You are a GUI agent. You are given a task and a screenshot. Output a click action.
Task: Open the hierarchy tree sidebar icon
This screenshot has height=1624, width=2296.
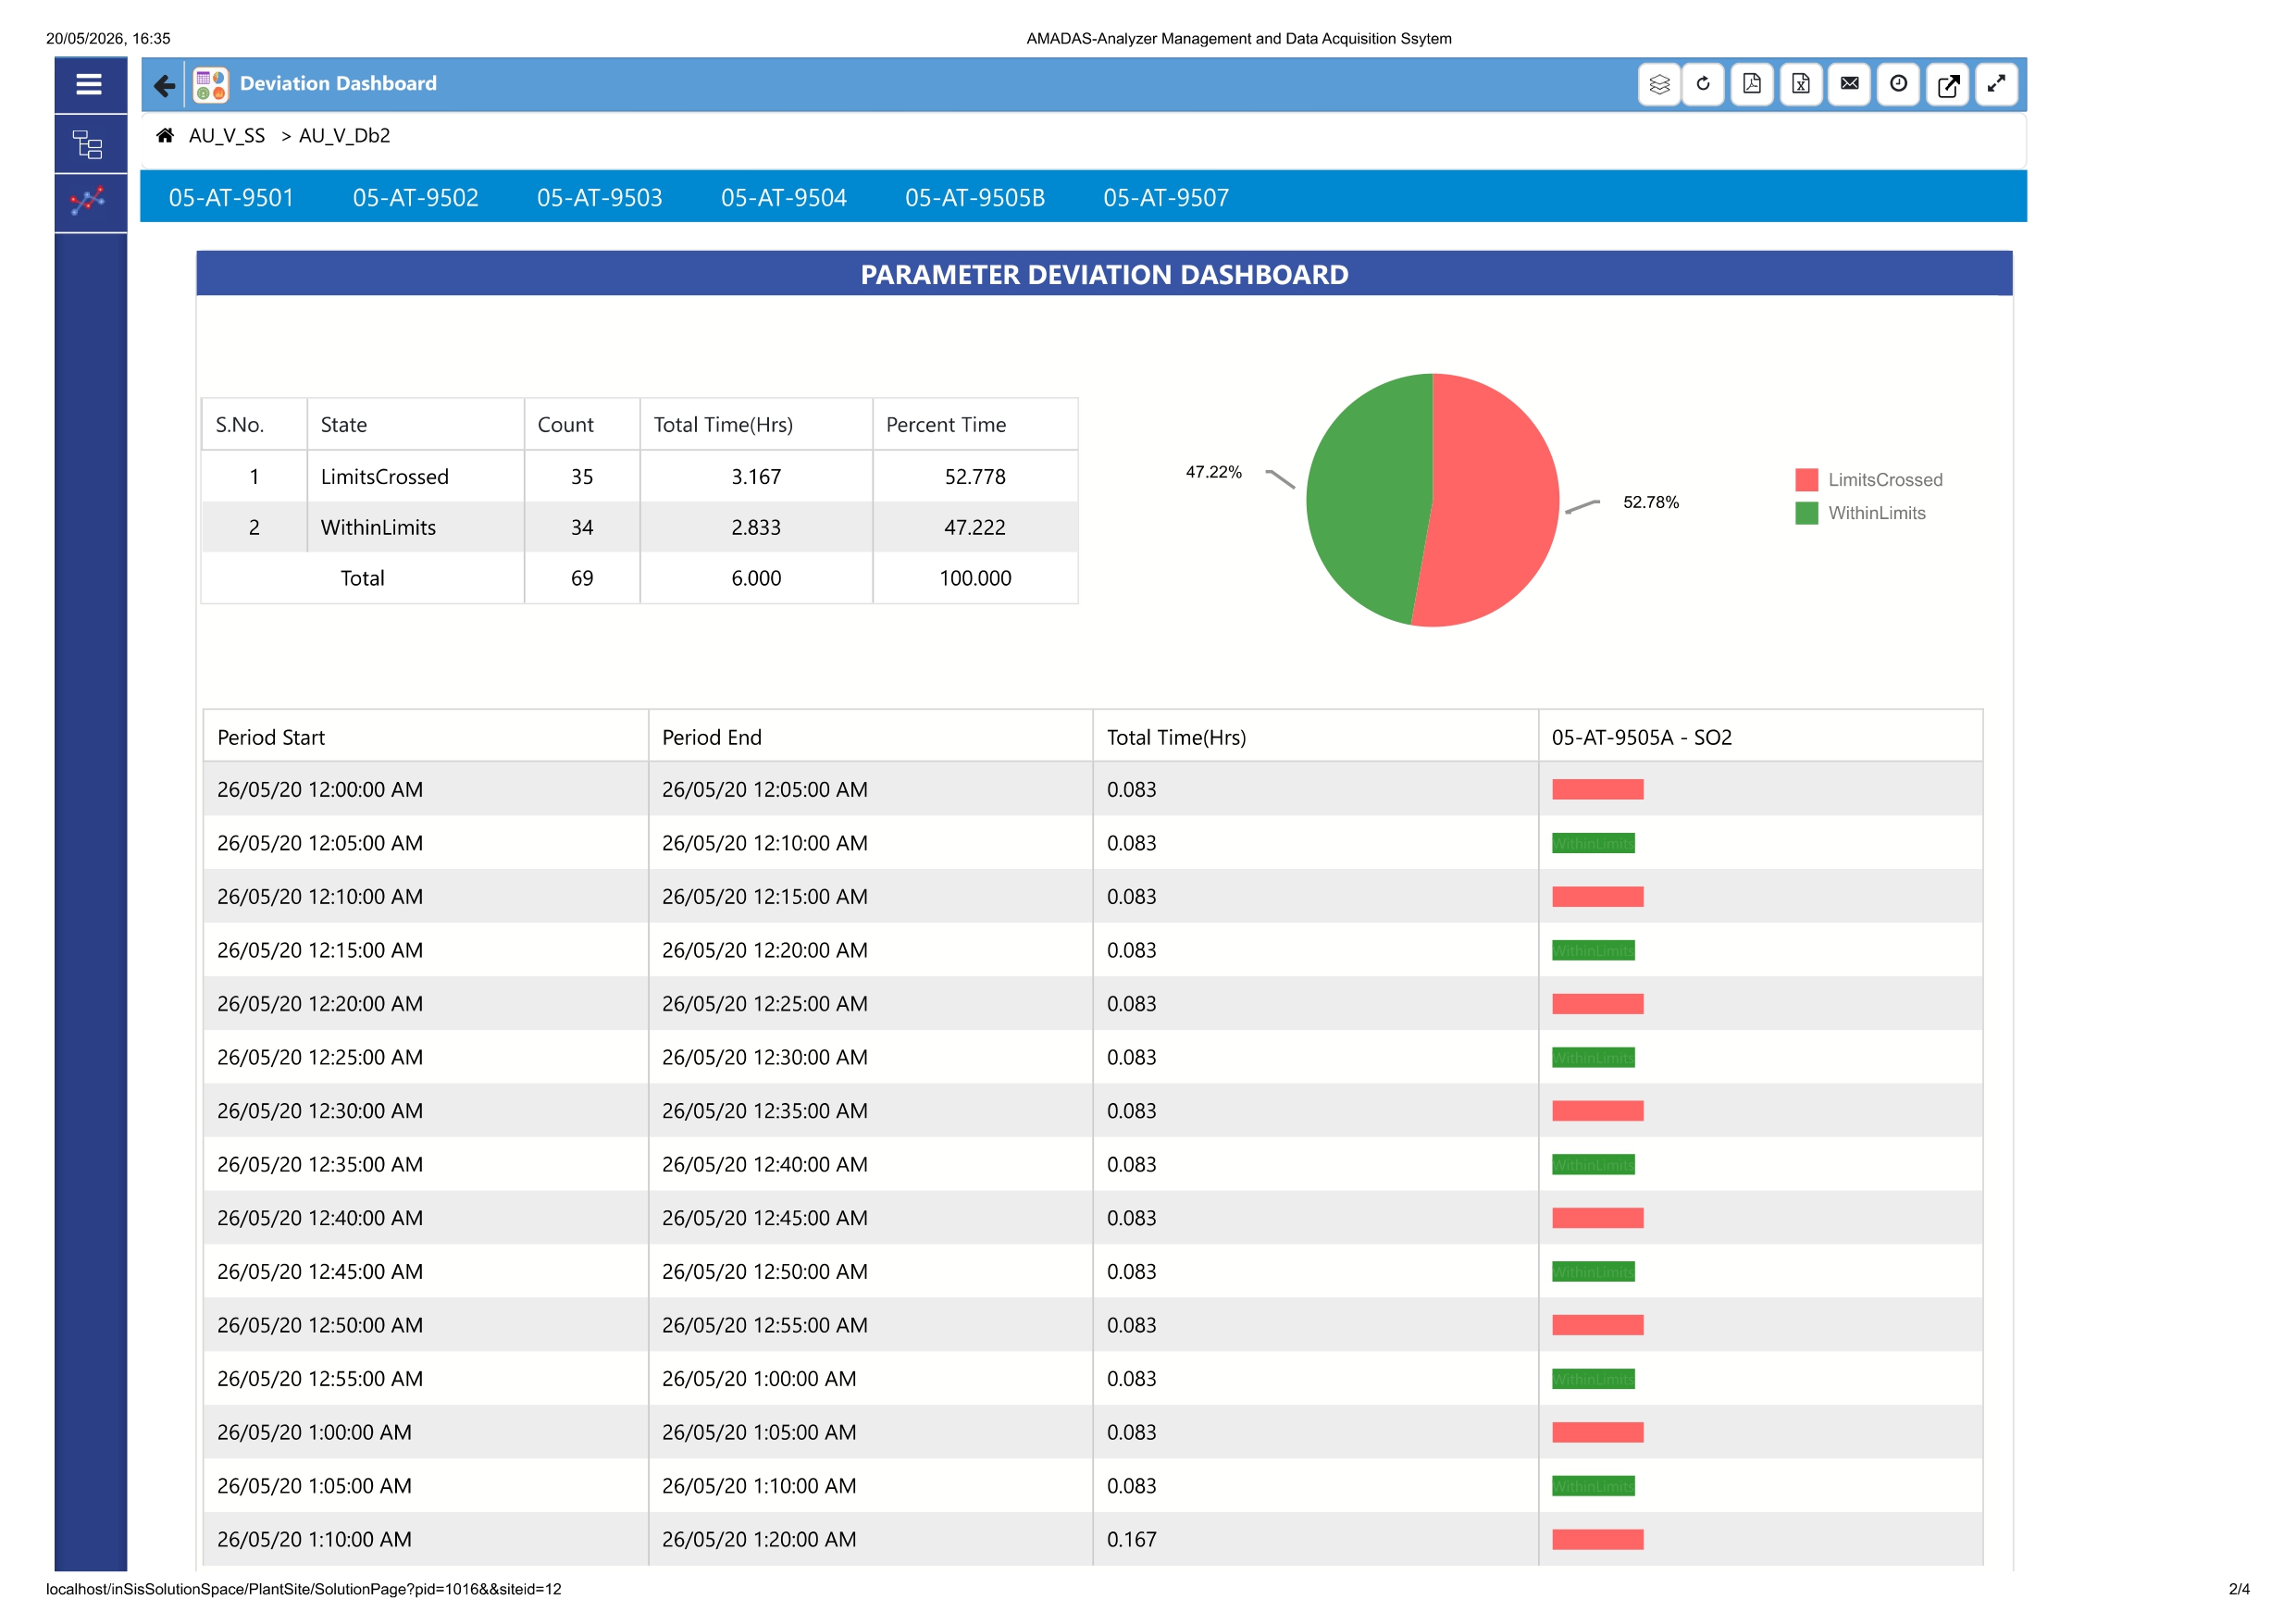click(x=89, y=145)
